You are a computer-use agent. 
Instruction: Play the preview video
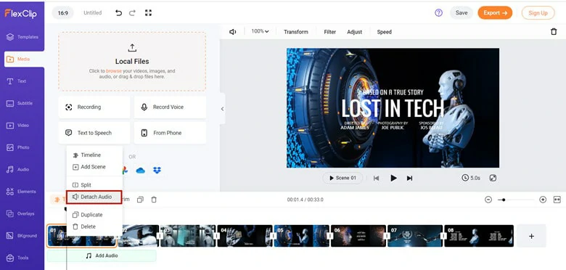pyautogui.click(x=393, y=178)
